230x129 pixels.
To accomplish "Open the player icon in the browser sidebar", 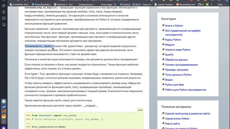I will click(x=4, y=12).
